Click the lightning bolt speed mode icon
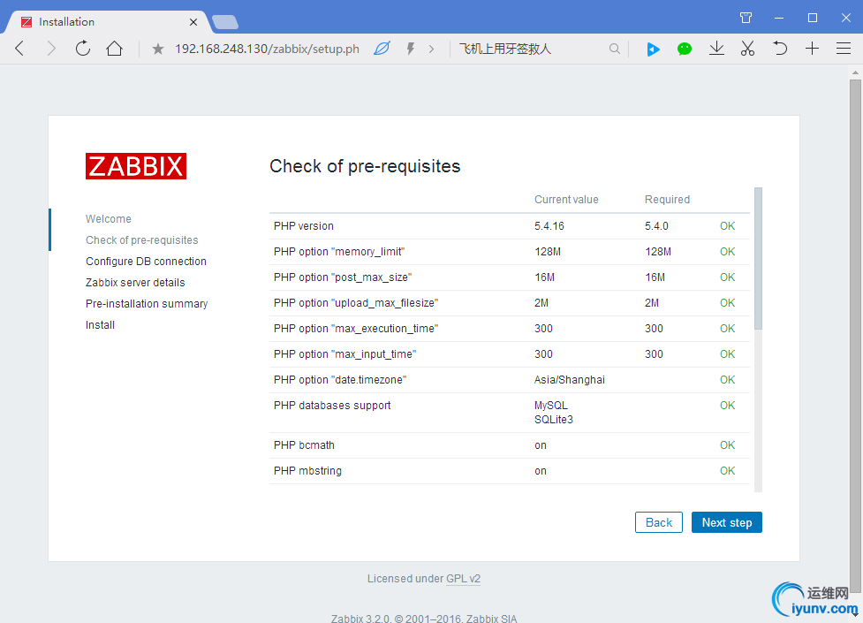The height and width of the screenshot is (623, 863). [x=411, y=49]
